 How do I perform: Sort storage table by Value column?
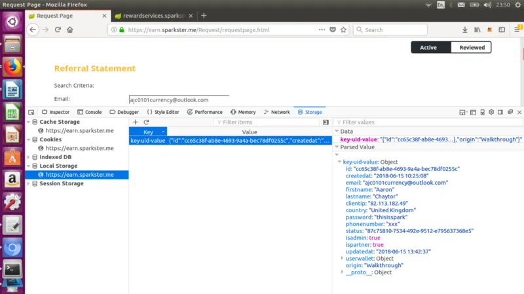point(250,132)
